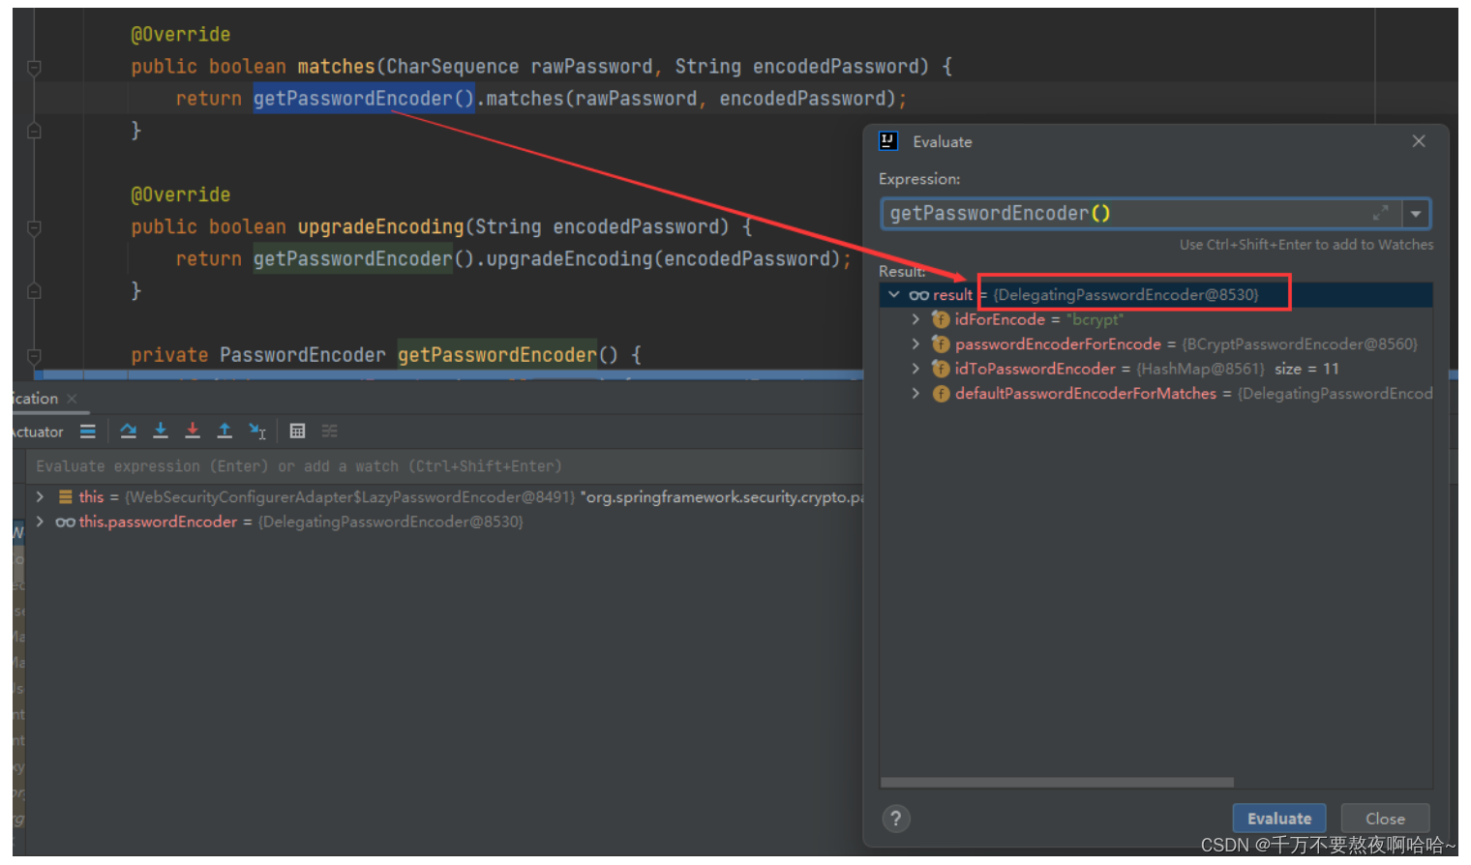This screenshot has height=865, width=1471.
Task: Close the Evaluate dialog with X
Action: click(x=1419, y=141)
